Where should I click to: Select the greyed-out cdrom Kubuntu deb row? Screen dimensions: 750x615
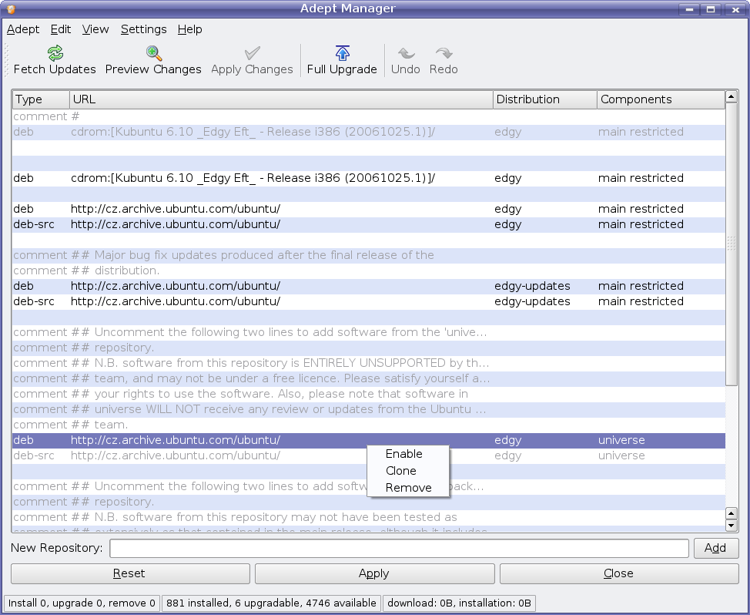(x=369, y=132)
